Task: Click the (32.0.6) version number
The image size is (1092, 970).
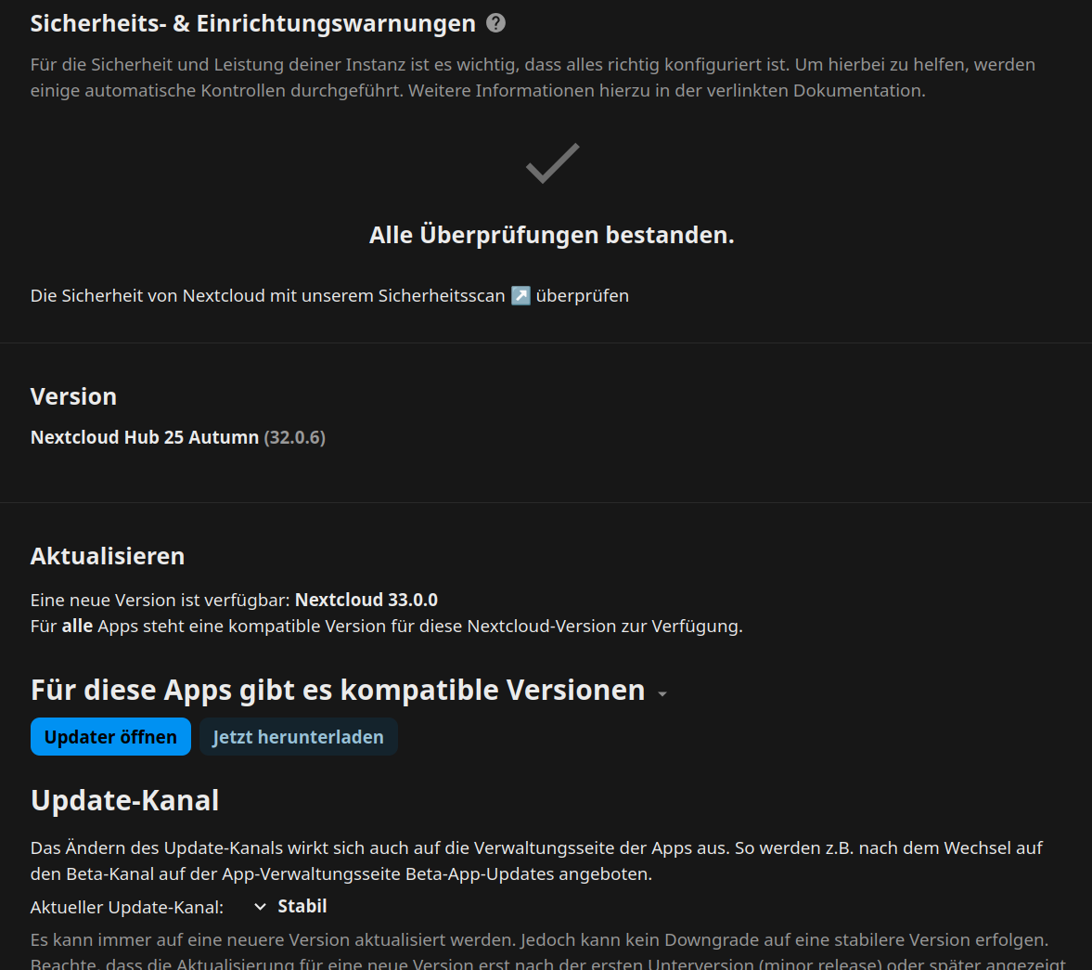Action: (295, 437)
